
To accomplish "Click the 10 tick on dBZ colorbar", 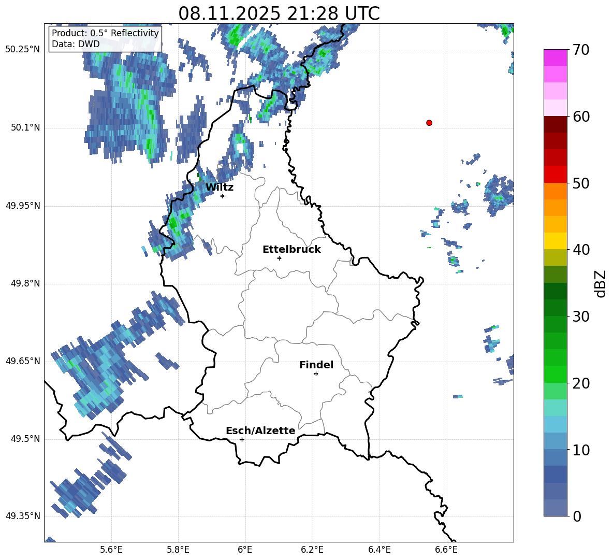I will coord(581,450).
